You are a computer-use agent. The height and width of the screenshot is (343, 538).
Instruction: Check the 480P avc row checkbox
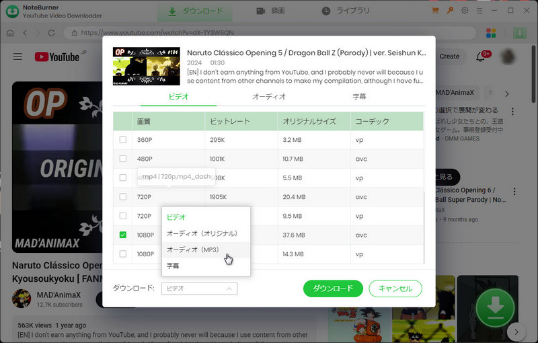click(x=123, y=159)
